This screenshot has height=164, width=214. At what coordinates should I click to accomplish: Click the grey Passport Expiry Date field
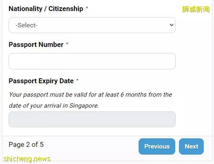pos(92,120)
